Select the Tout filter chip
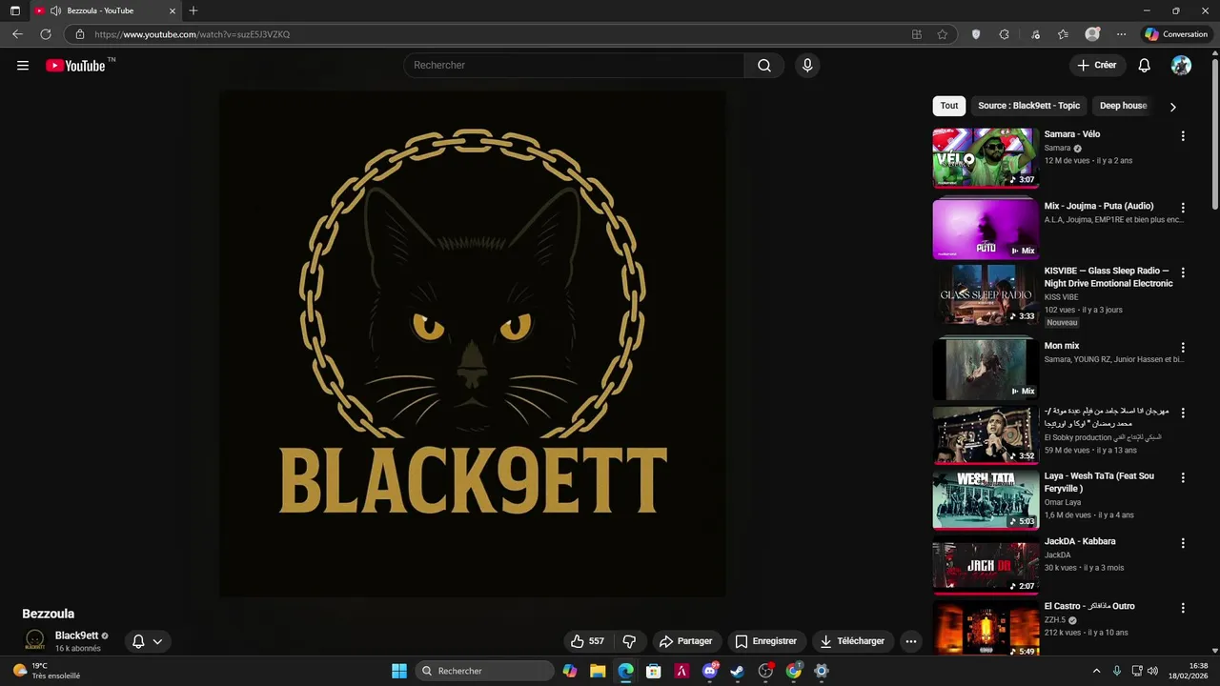This screenshot has height=686, width=1220. (x=949, y=106)
